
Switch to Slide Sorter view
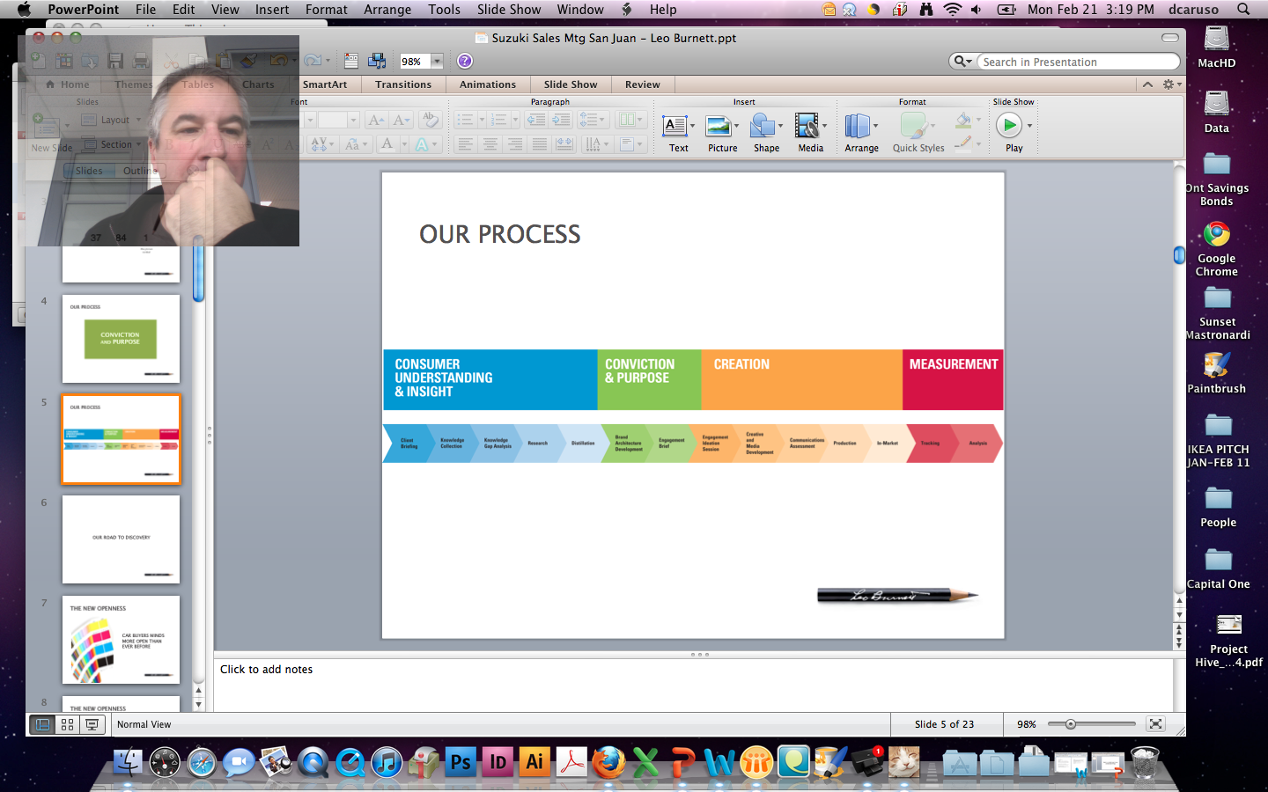[x=67, y=724]
